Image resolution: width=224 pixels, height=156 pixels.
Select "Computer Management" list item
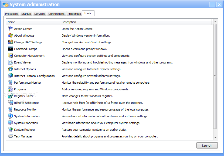[x=29, y=56]
